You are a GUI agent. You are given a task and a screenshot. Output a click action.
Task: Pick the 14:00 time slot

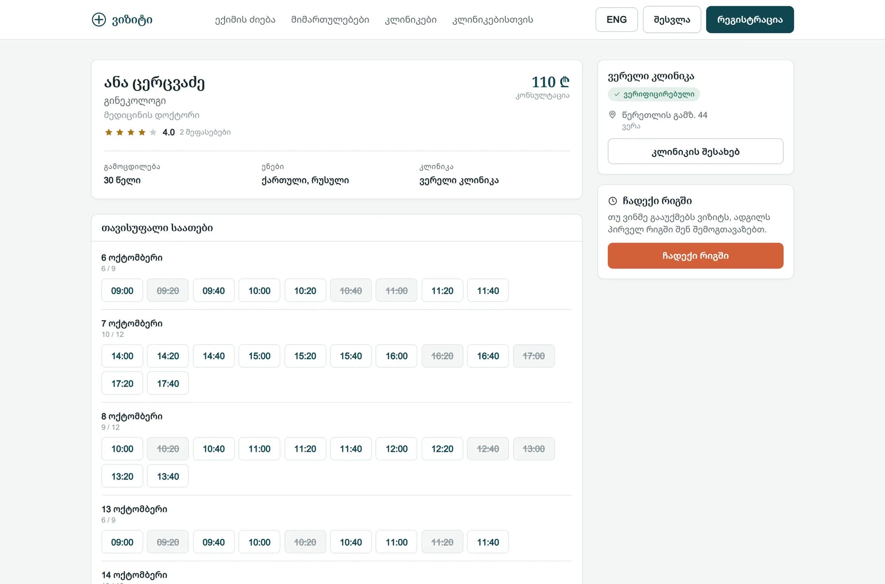(122, 356)
